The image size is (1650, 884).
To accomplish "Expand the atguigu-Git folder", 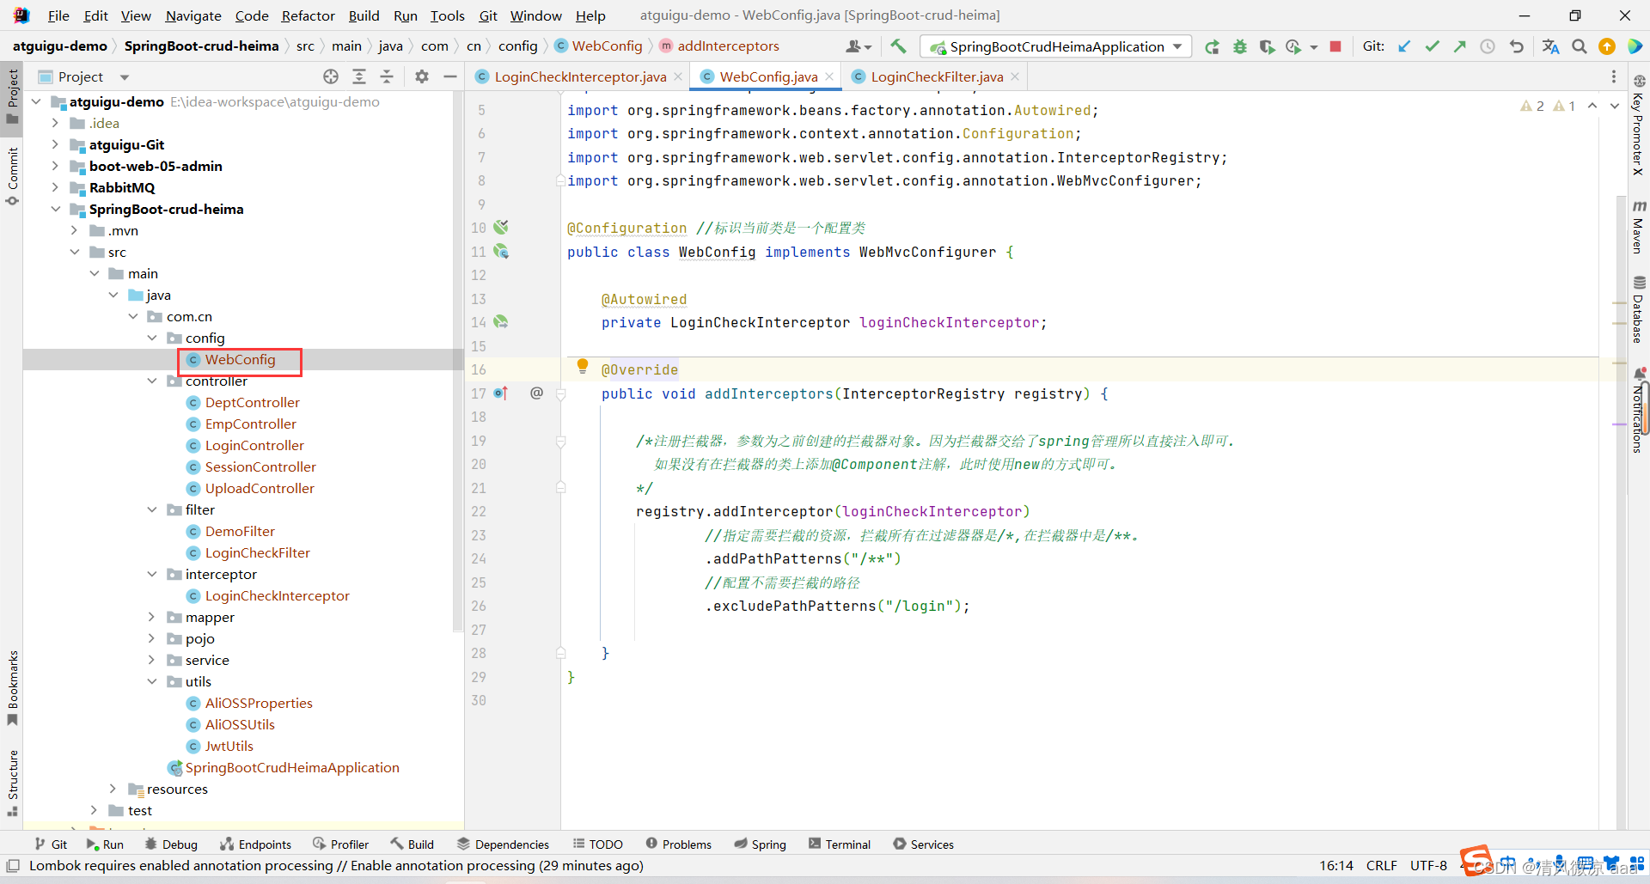I will tap(55, 144).
